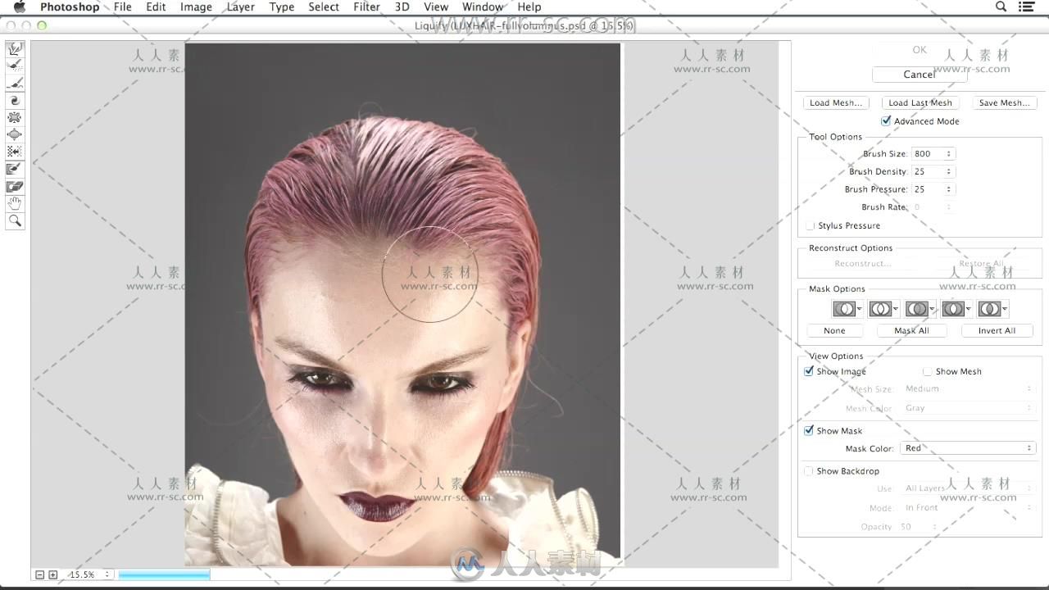The image size is (1049, 590).
Task: Click the zoom in plus button
Action: pyautogui.click(x=53, y=574)
